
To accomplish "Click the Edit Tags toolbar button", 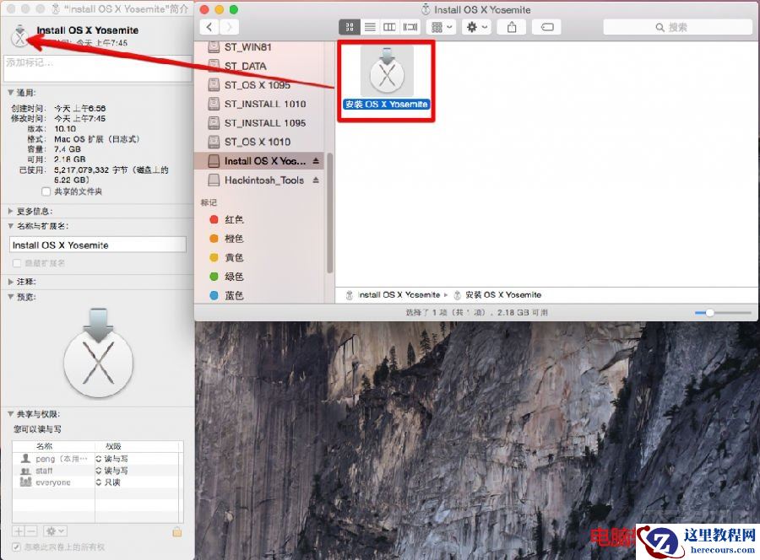I will click(546, 27).
